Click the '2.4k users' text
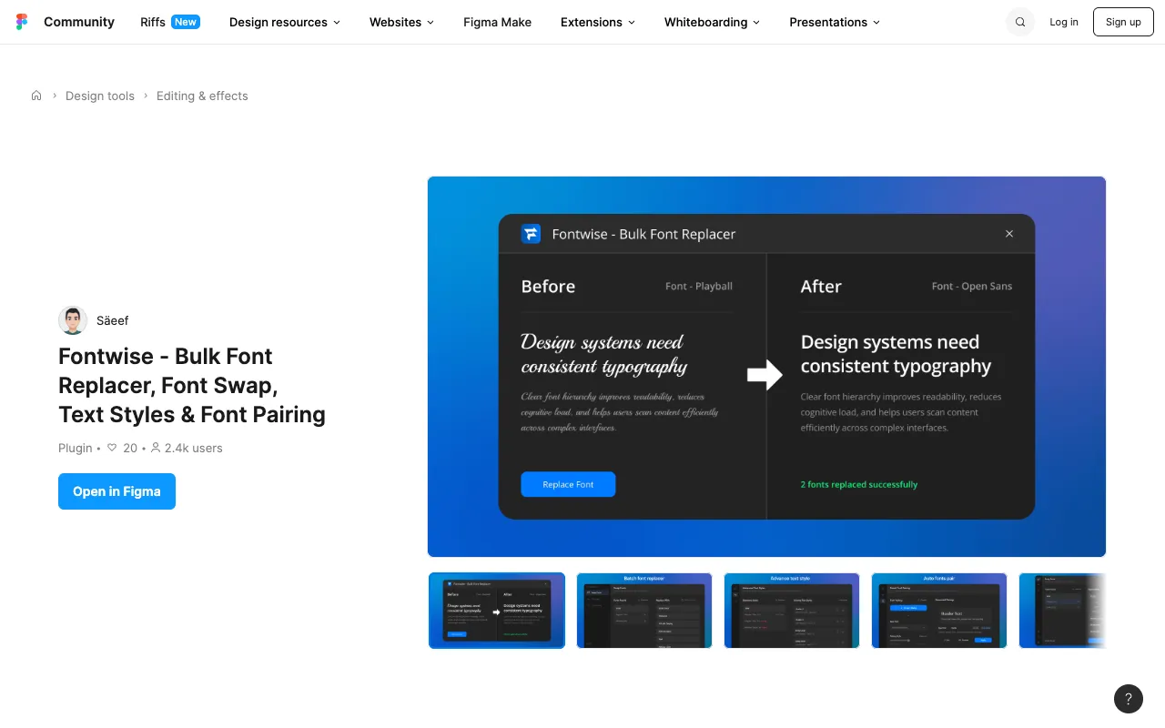 coord(194,448)
